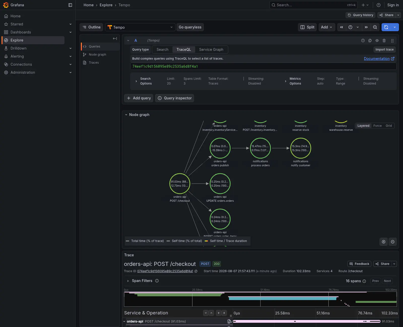Viewport: 403px width, 327px height.
Task: Grab the query A drag handle
Action: click(x=392, y=40)
